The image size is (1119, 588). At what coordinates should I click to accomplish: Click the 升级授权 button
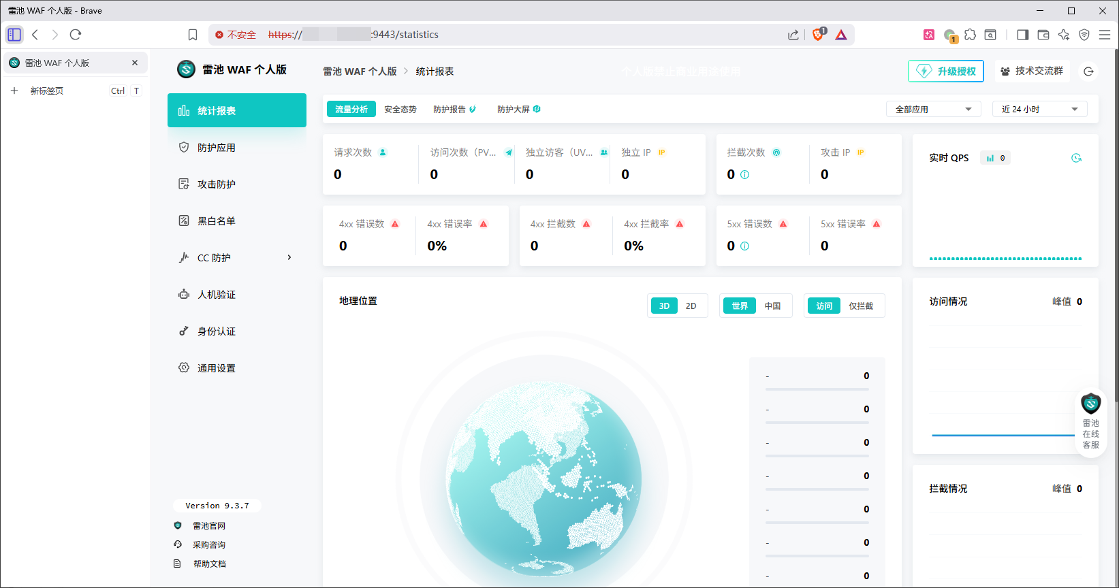[946, 71]
